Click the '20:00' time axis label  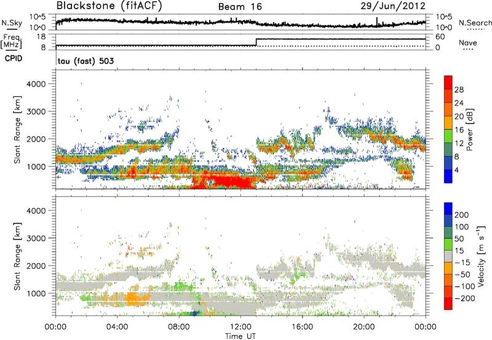[363, 327]
